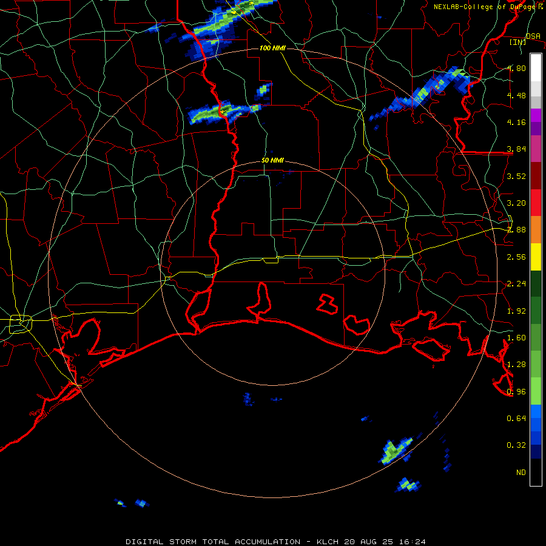The width and height of the screenshot is (546, 546).
Task: Click the 1.28 legend value
Action: tap(516, 365)
